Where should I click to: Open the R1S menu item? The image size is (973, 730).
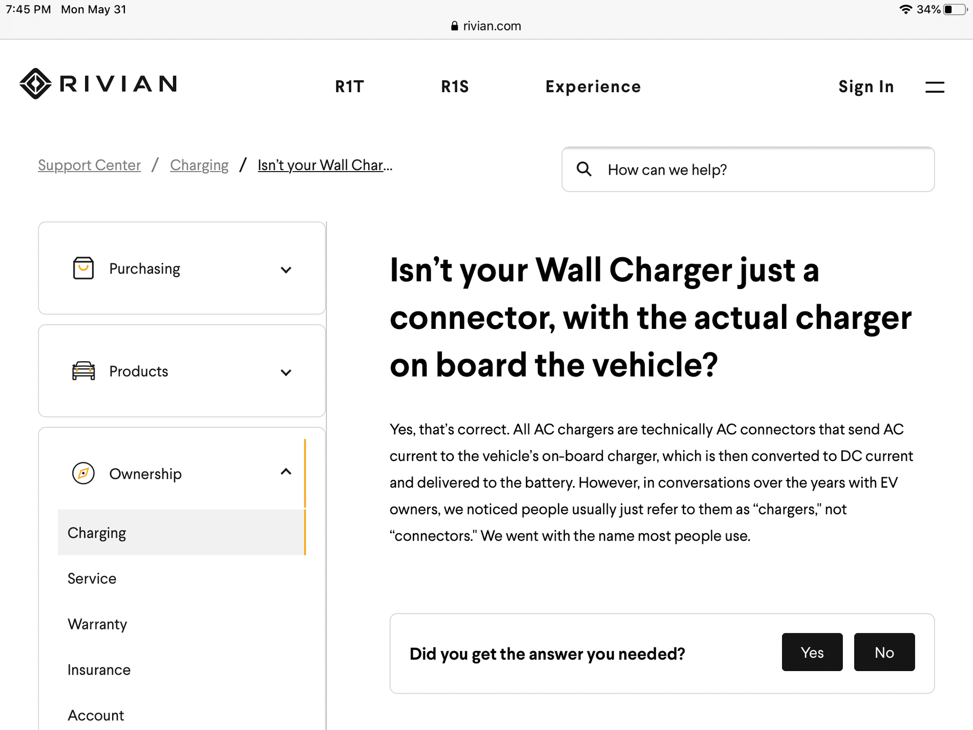click(x=455, y=87)
